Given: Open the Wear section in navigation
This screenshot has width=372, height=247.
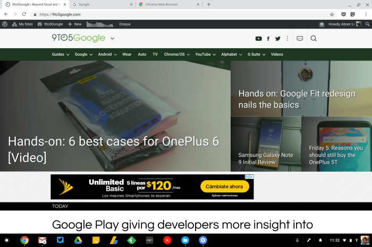Looking at the screenshot, I should point(127,54).
